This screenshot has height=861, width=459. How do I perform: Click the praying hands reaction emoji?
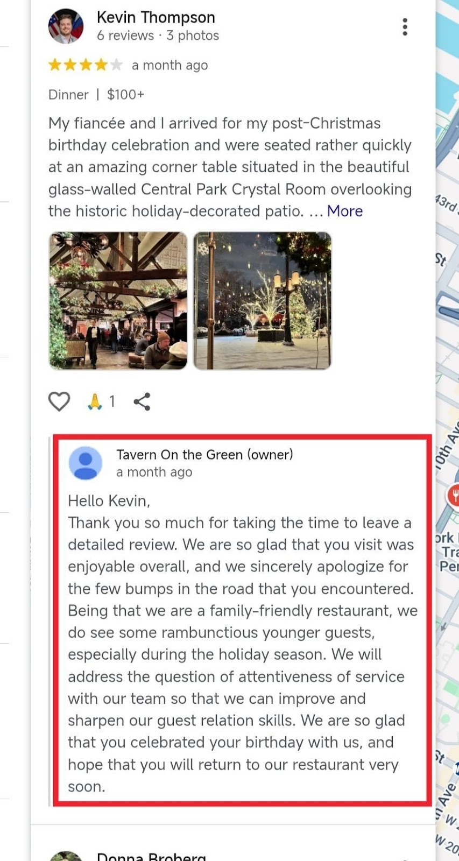click(95, 401)
